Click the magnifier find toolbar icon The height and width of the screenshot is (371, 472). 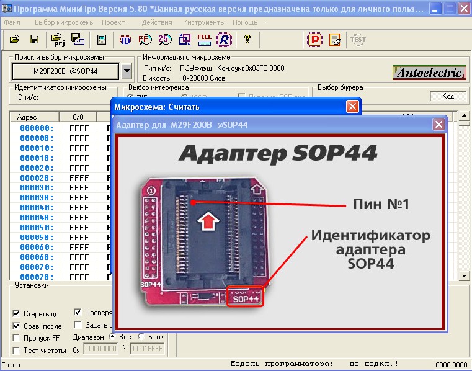point(145,40)
